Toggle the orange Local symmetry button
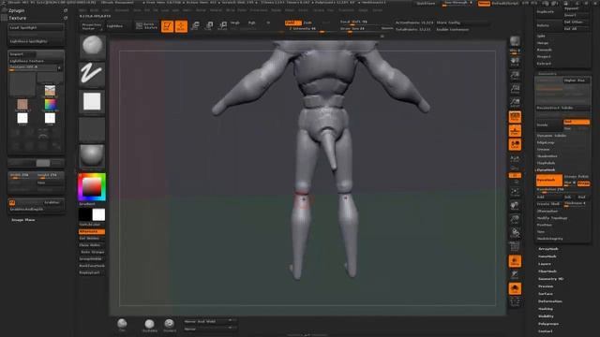 click(515, 144)
